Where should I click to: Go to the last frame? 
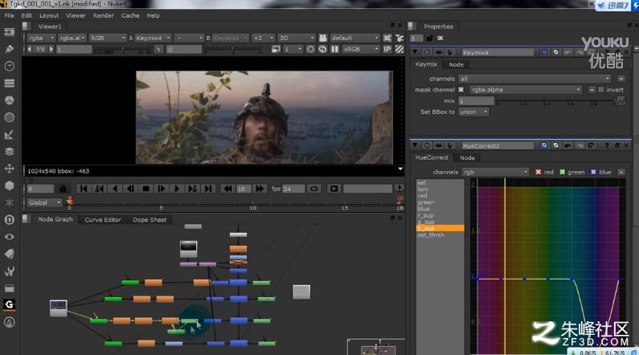click(208, 189)
